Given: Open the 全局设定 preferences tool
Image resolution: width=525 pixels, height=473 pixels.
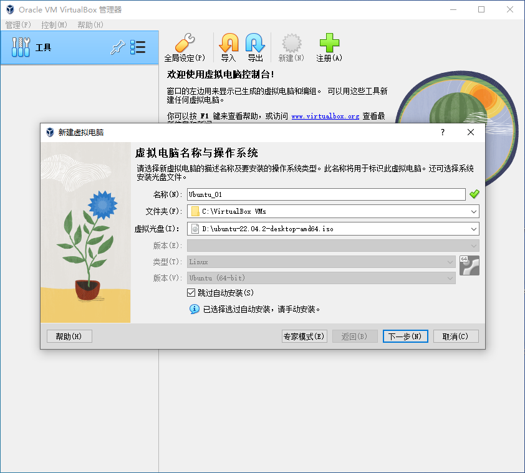Looking at the screenshot, I should [185, 47].
